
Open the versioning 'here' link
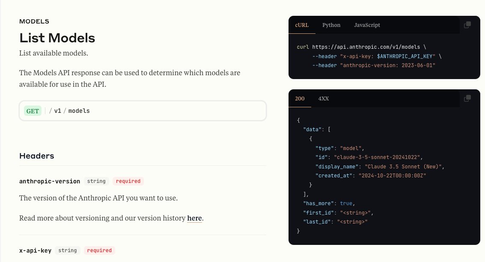pos(194,218)
